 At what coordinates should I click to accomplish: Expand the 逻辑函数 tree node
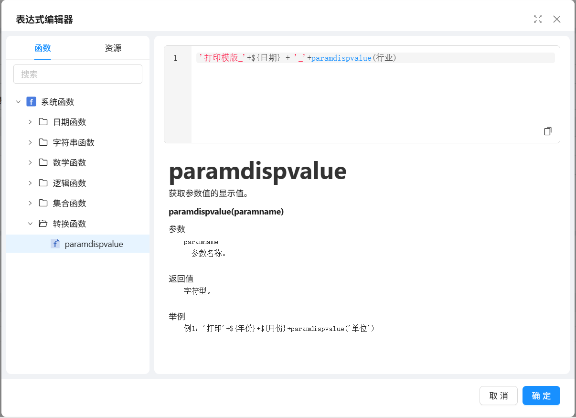tap(30, 183)
